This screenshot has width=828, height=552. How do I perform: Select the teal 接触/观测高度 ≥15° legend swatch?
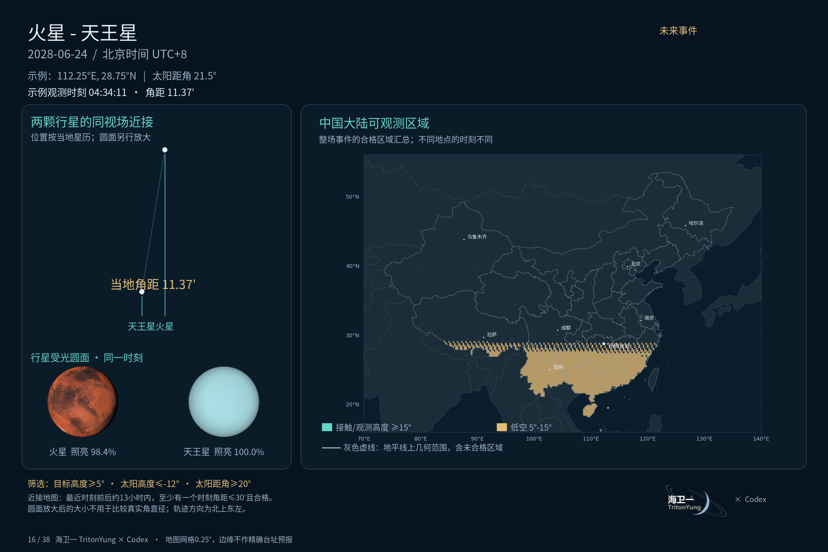(x=327, y=427)
